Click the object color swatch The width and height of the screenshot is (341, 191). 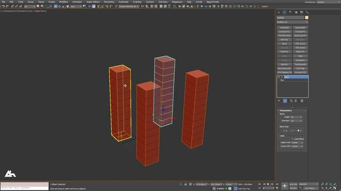(x=307, y=18)
